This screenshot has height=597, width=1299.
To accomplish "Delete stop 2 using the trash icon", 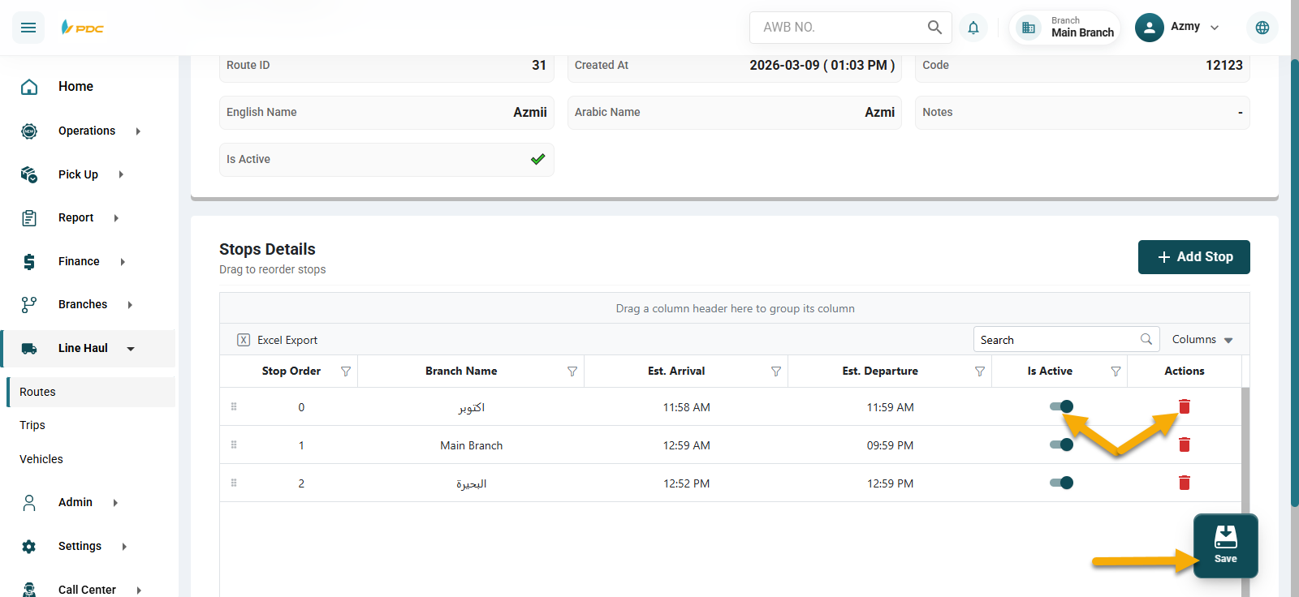I will [x=1185, y=483].
